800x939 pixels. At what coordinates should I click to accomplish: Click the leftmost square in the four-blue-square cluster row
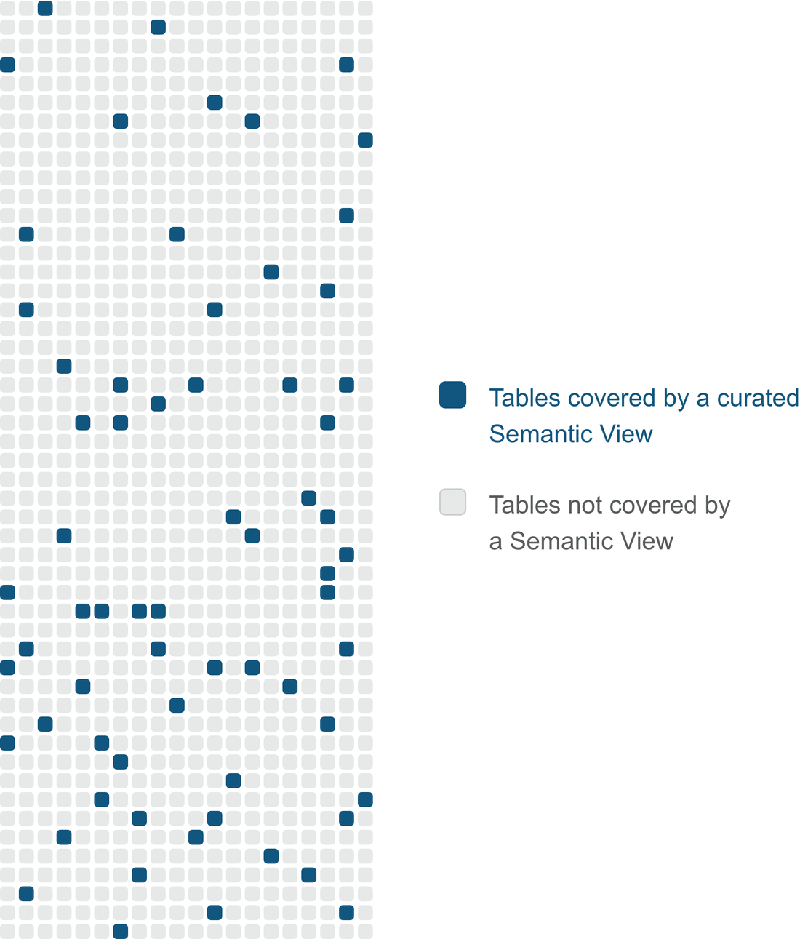pos(83,611)
